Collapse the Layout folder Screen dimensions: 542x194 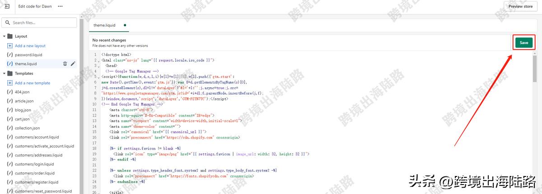(x=4, y=36)
